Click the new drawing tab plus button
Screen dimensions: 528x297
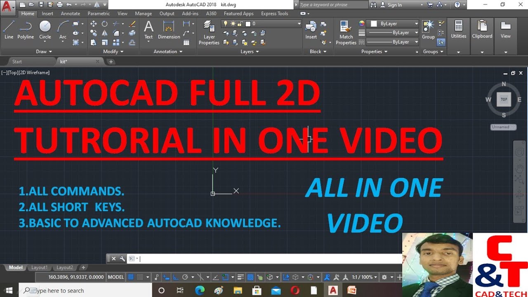click(111, 62)
